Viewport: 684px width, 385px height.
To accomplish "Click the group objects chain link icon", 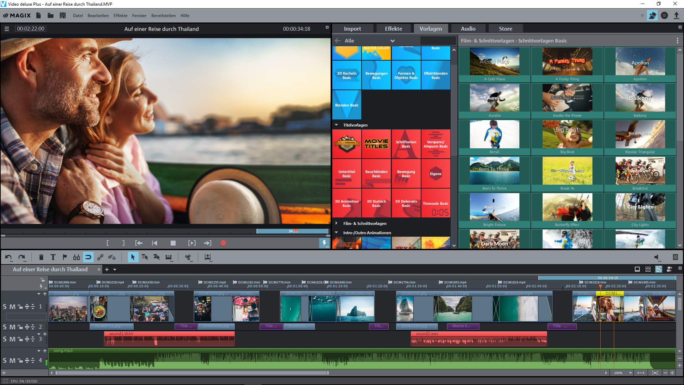I will (x=100, y=257).
